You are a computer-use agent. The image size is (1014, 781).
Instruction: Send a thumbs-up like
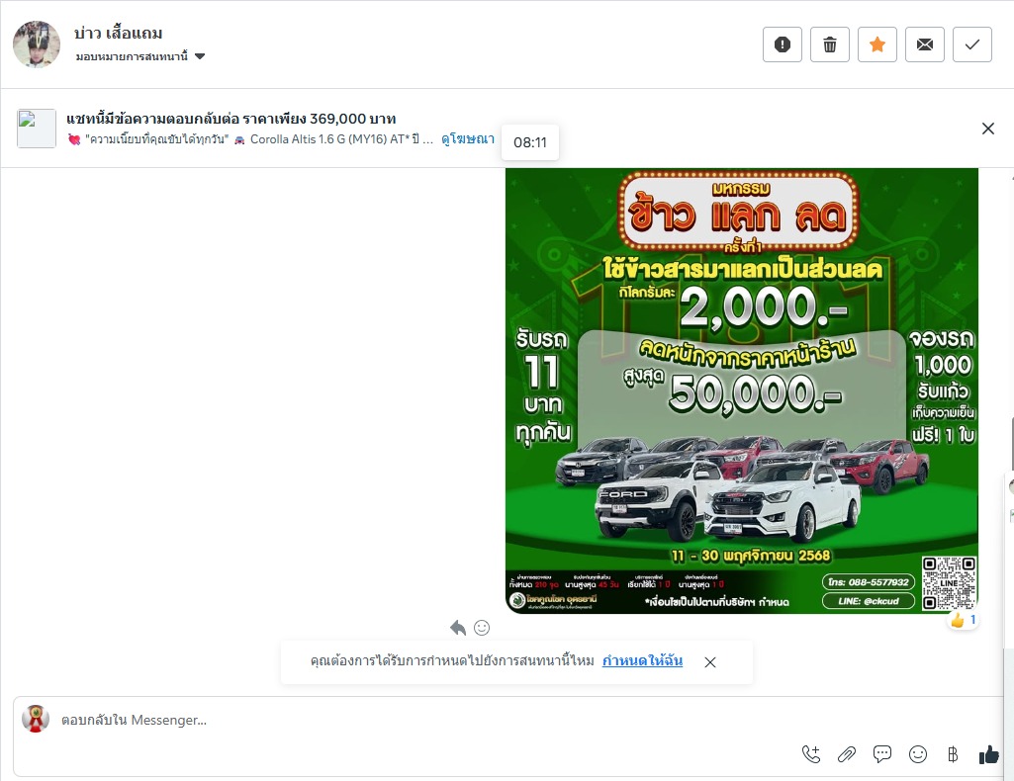tap(988, 754)
